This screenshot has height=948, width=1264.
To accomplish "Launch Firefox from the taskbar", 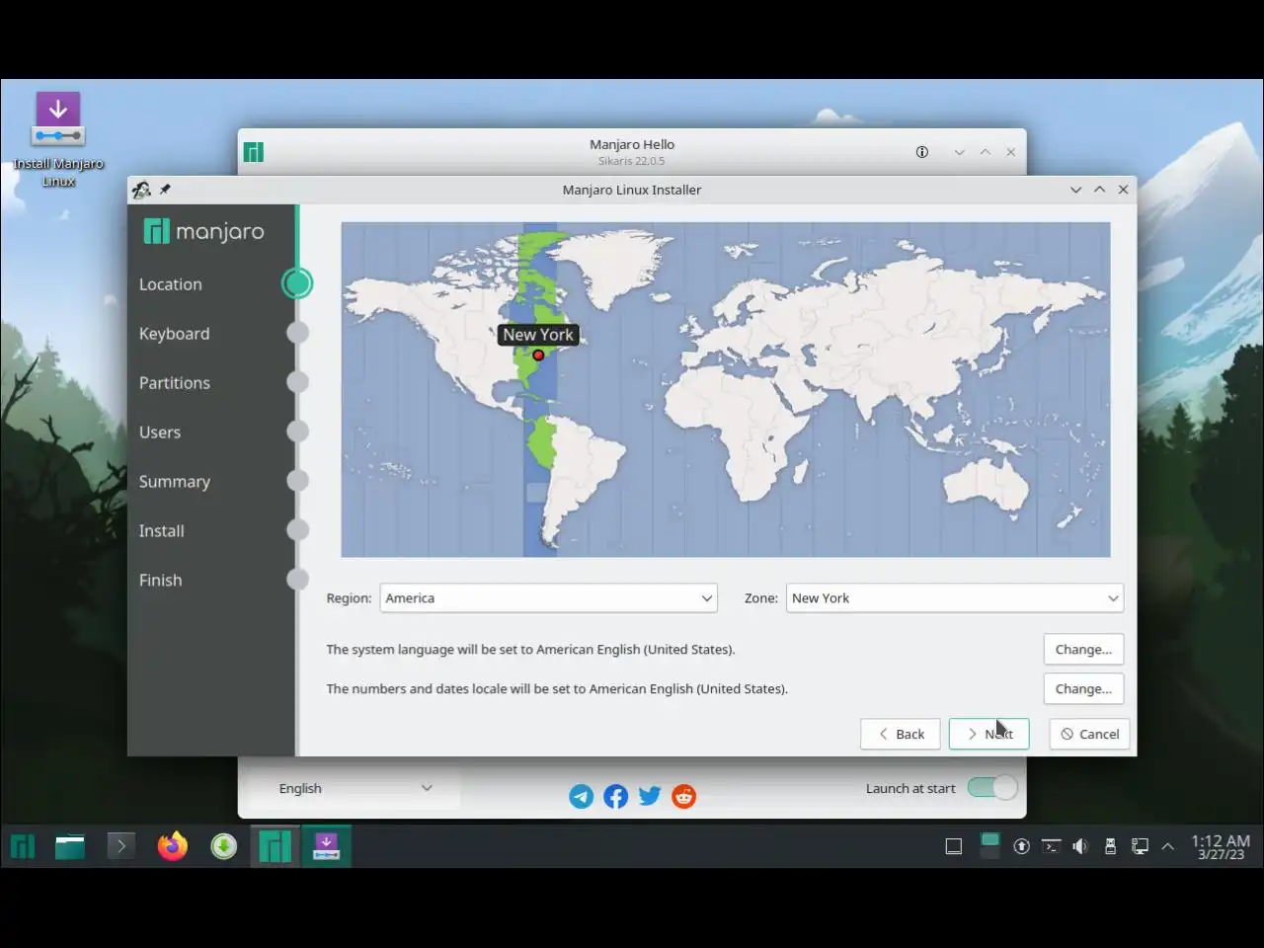I will coord(173,846).
